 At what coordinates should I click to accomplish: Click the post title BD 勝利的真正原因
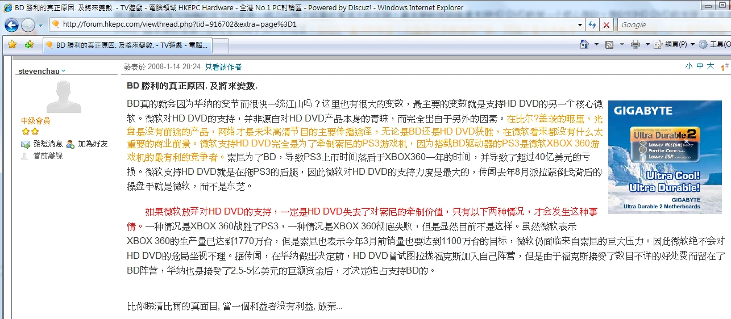pos(192,86)
